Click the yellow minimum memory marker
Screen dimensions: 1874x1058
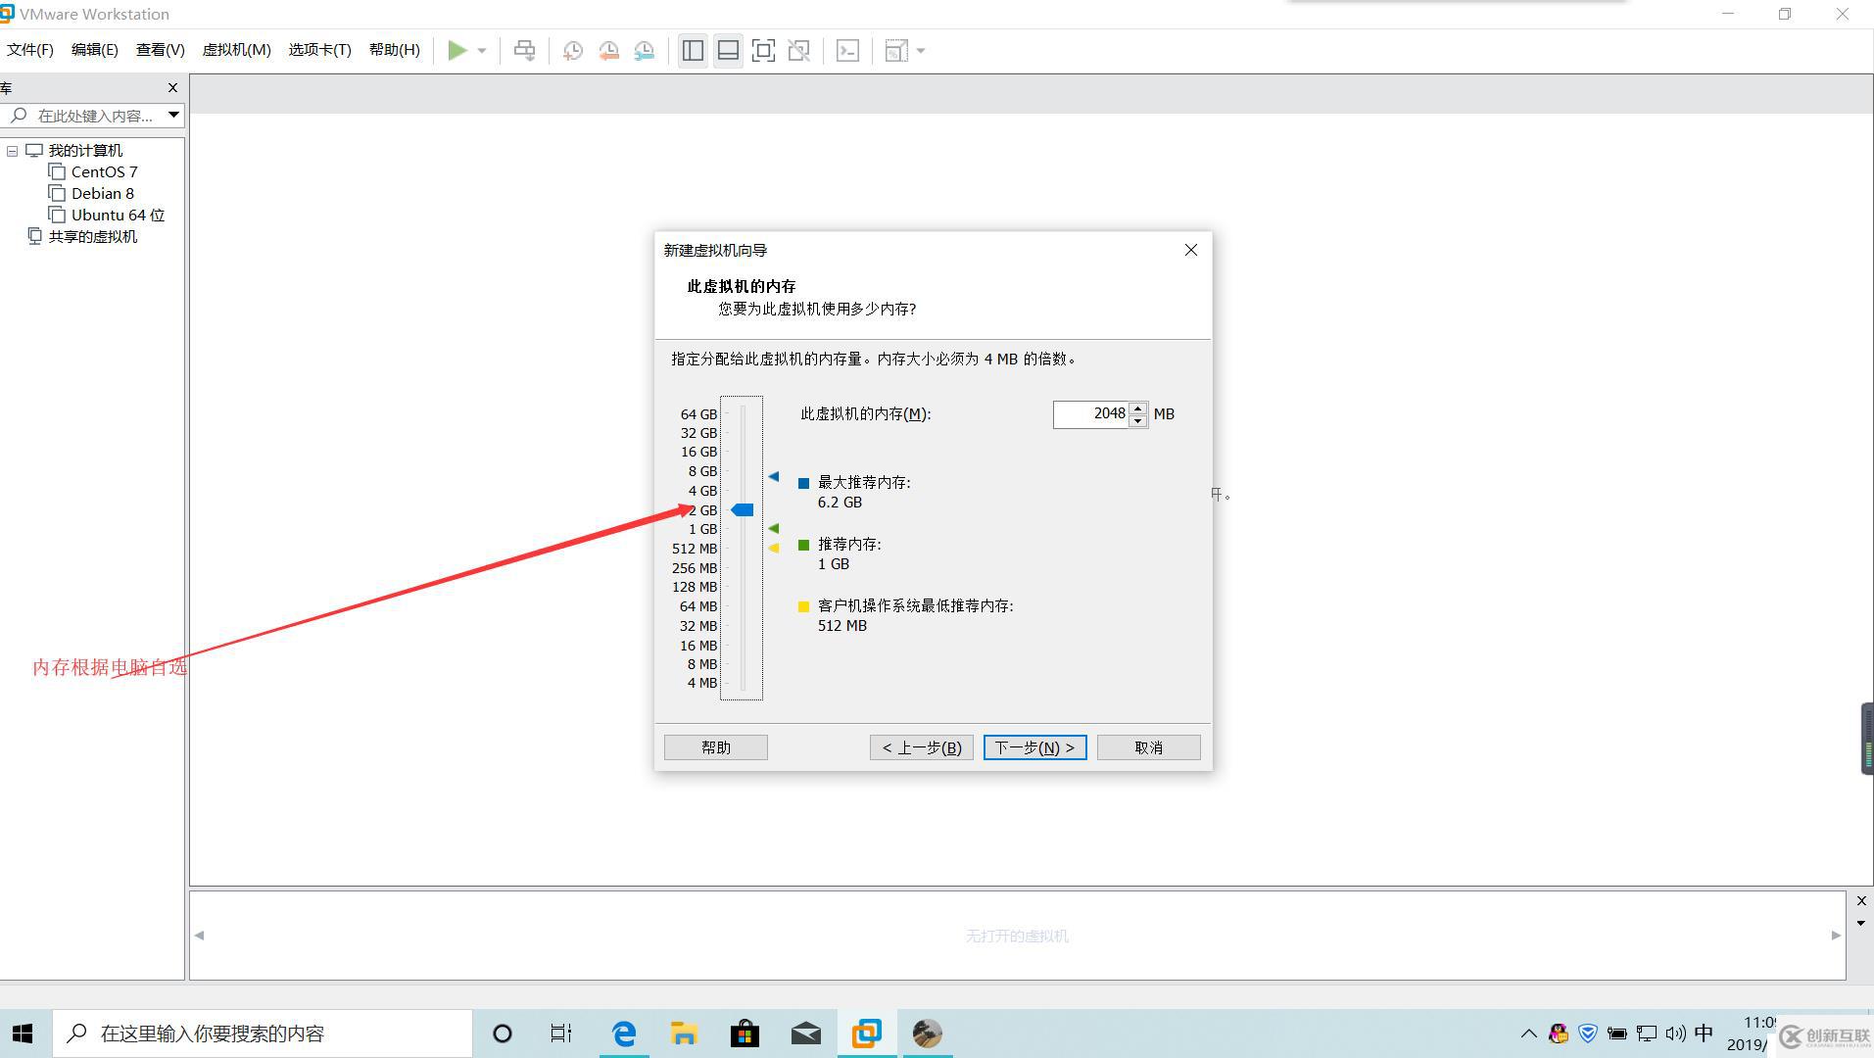(x=774, y=549)
